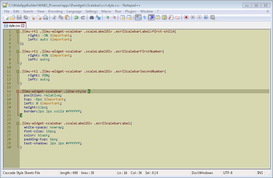Click the Print toolbar icon

(45, 17)
